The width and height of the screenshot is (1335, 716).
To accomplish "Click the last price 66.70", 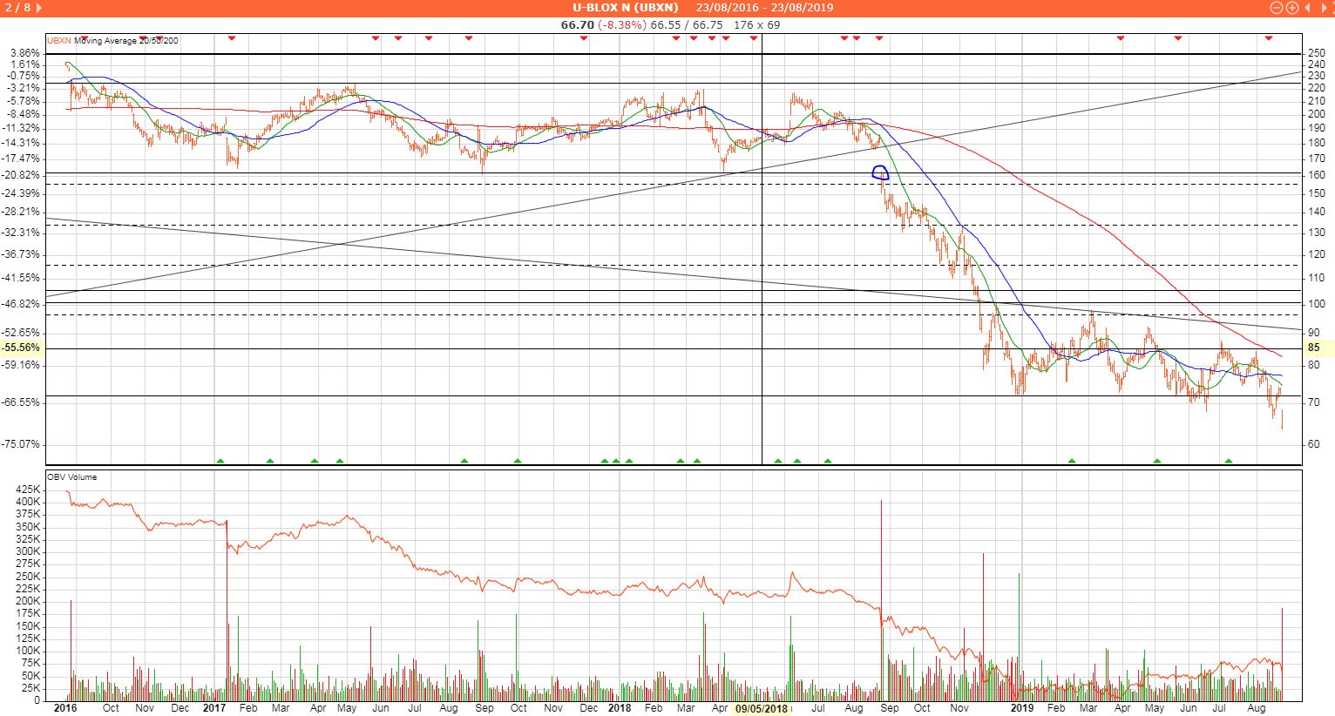I will click(x=577, y=25).
